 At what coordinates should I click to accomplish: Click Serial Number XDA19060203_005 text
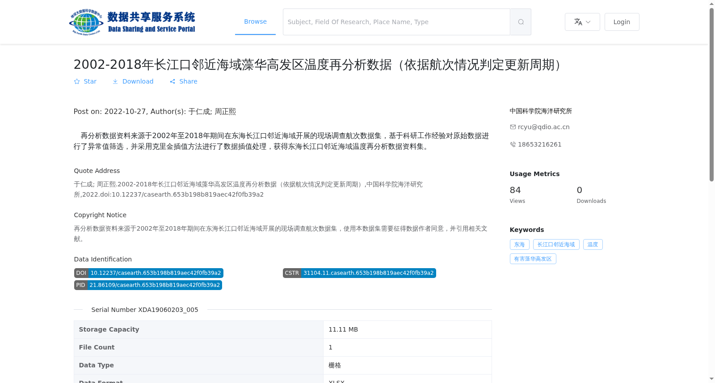pos(145,310)
